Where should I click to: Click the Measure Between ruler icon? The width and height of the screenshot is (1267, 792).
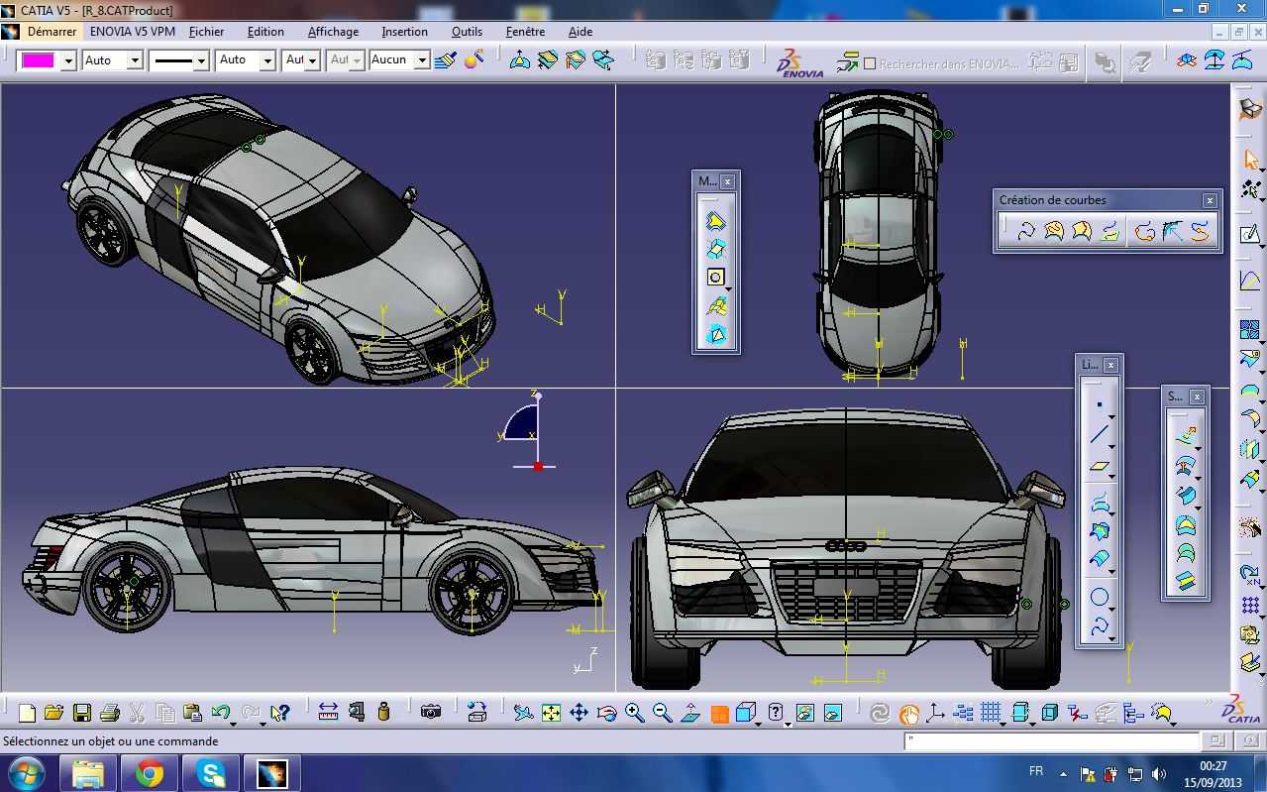point(328,712)
